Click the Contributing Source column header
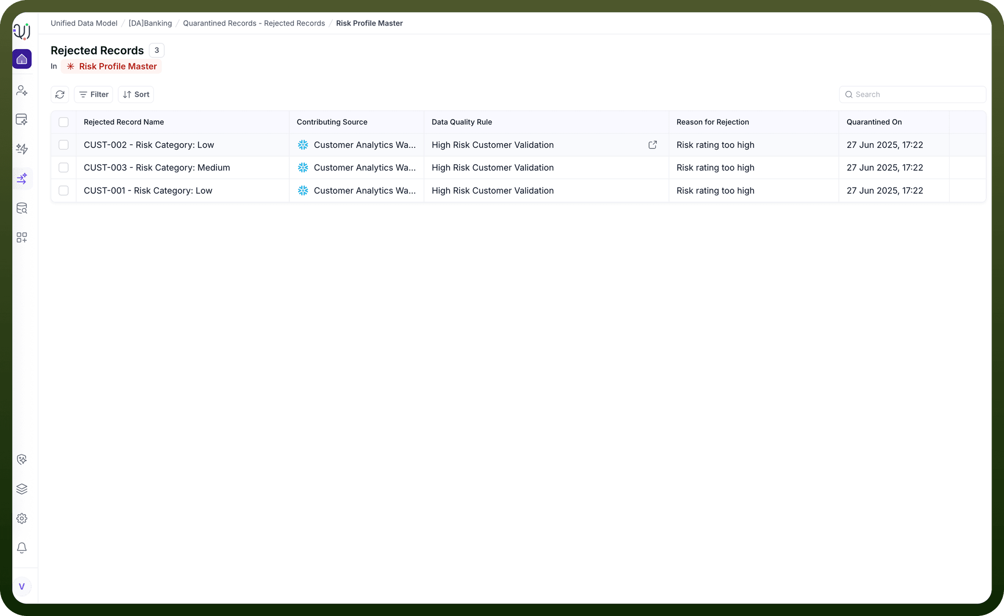 click(332, 122)
